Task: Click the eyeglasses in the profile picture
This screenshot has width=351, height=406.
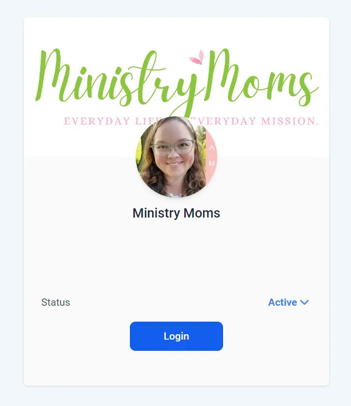Action: (173, 148)
